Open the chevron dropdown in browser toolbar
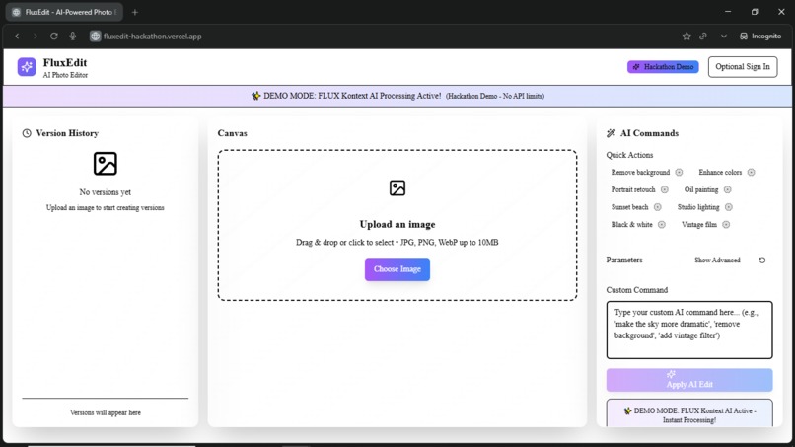 [x=724, y=37]
